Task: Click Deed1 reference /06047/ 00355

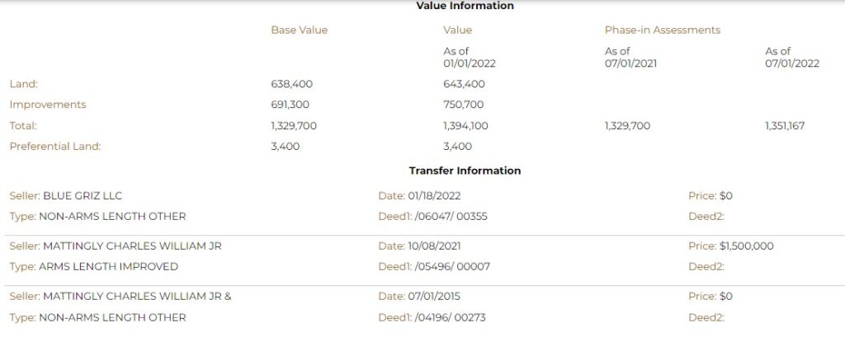Action: point(451,217)
